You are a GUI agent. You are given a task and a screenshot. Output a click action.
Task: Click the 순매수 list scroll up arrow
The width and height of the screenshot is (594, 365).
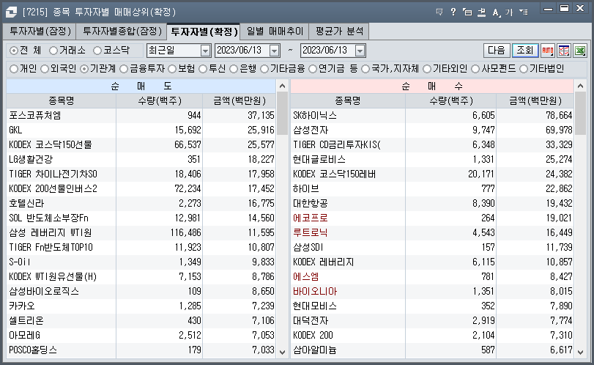(x=580, y=86)
